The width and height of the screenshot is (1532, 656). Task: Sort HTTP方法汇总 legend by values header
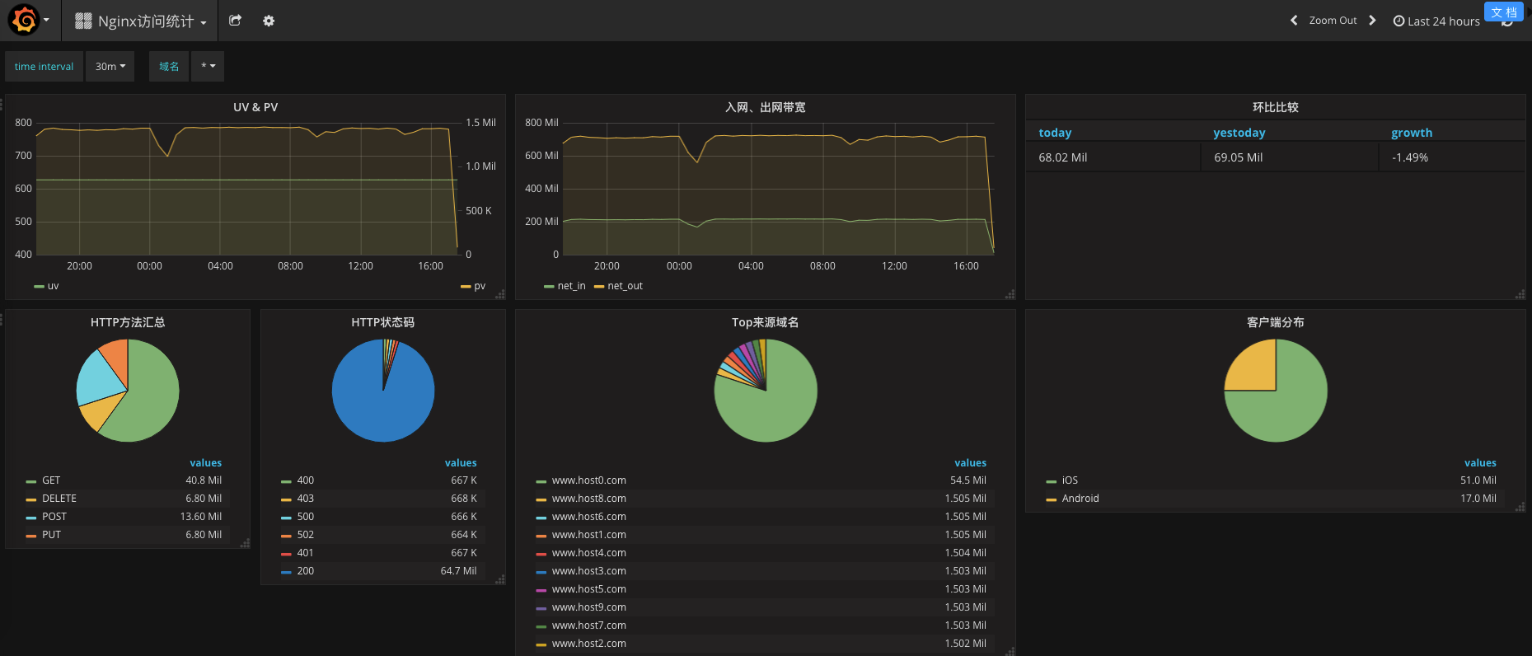coord(206,463)
